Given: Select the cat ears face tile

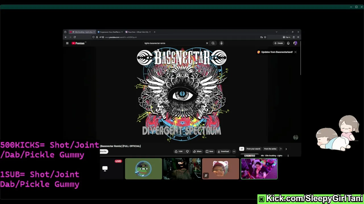Looking at the screenshot, I should [221, 169].
